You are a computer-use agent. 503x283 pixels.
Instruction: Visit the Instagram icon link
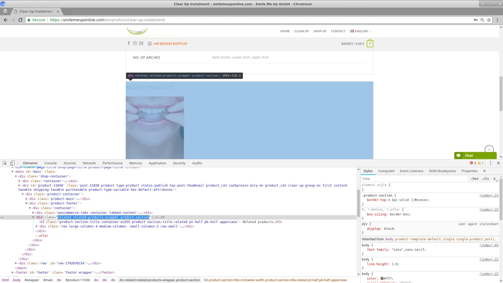tap(135, 43)
